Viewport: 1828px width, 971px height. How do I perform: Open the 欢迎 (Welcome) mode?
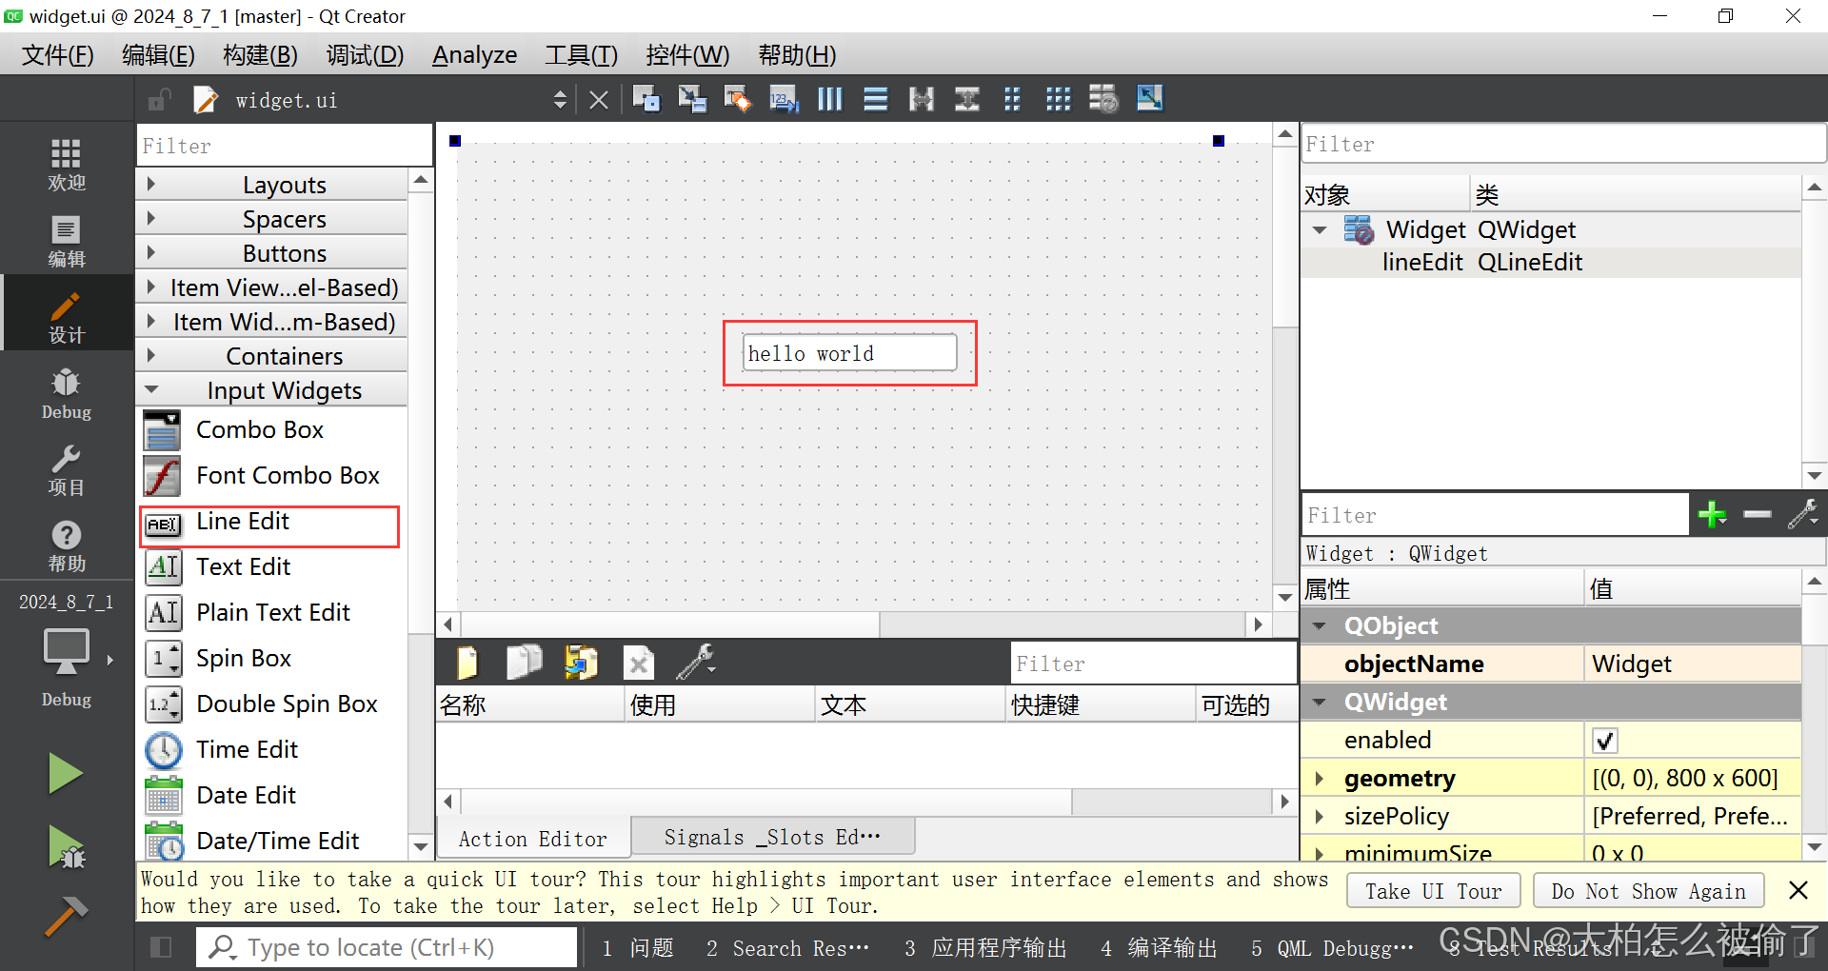pos(66,165)
